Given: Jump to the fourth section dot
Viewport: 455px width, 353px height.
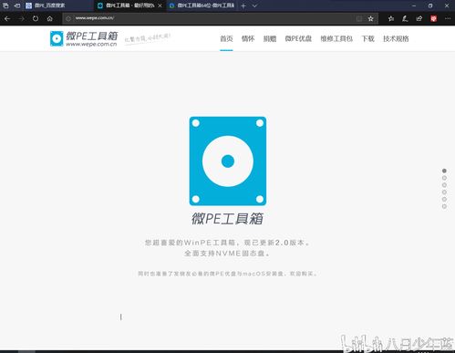Looking at the screenshot, I should point(444,192).
